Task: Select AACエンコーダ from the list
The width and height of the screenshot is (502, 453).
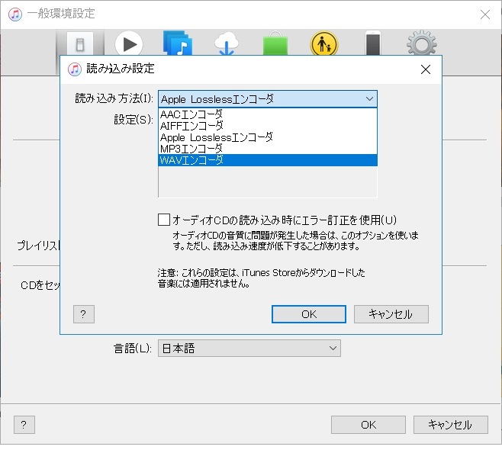Action: pos(268,114)
